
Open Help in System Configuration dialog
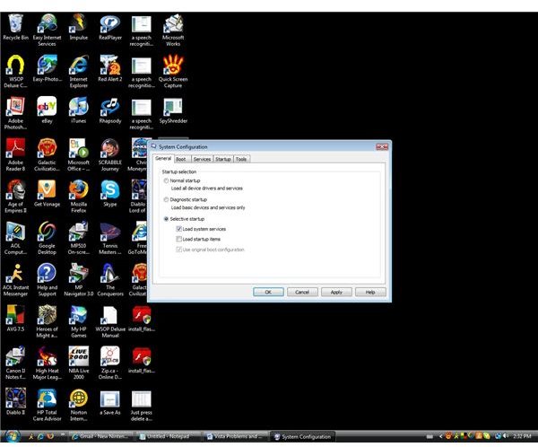370,292
